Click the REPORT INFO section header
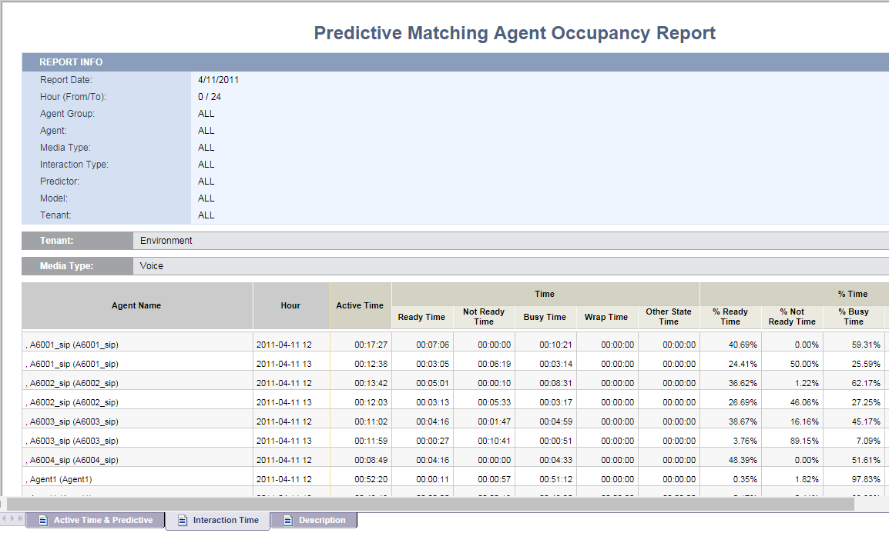 71,62
